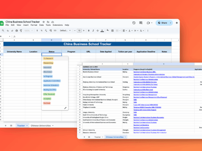Click the print icon in toolbar
Screen dimensions: 202x151
click(x=17, y=31)
